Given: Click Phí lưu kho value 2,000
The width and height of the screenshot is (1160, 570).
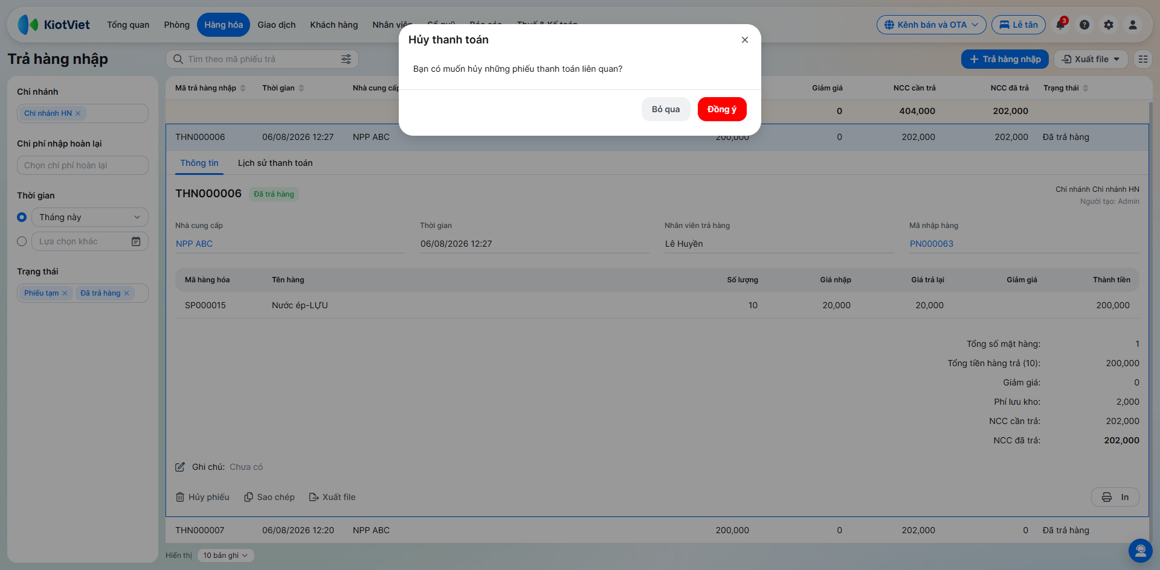Looking at the screenshot, I should [1127, 402].
